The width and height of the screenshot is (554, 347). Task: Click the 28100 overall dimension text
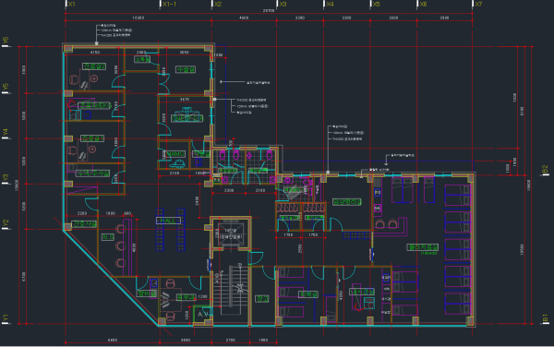[269, 10]
